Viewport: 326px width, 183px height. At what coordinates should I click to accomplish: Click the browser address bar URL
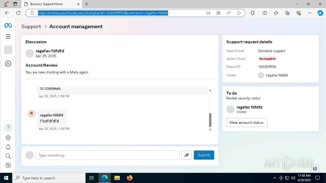(x=103, y=13)
